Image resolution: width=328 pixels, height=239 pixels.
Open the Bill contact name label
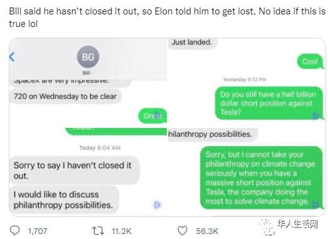87,73
